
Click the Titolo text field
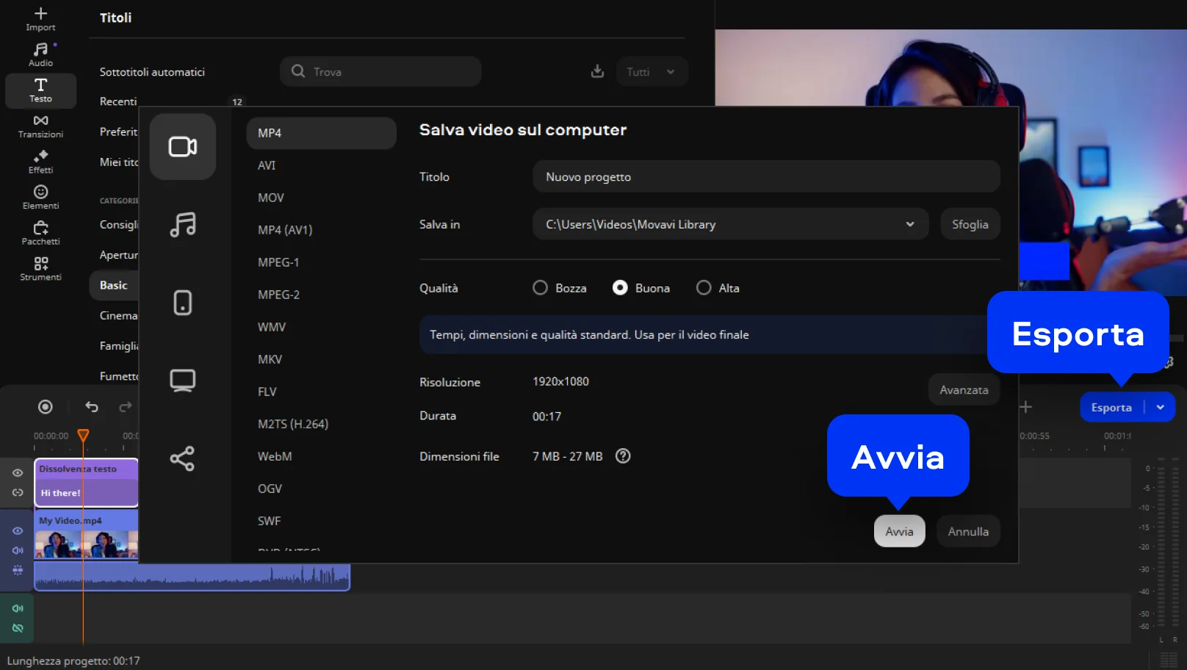point(765,177)
